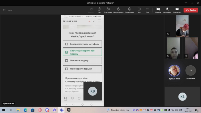Open the shared site's hamburger menu
The width and height of the screenshot is (201, 113).
point(99,21)
